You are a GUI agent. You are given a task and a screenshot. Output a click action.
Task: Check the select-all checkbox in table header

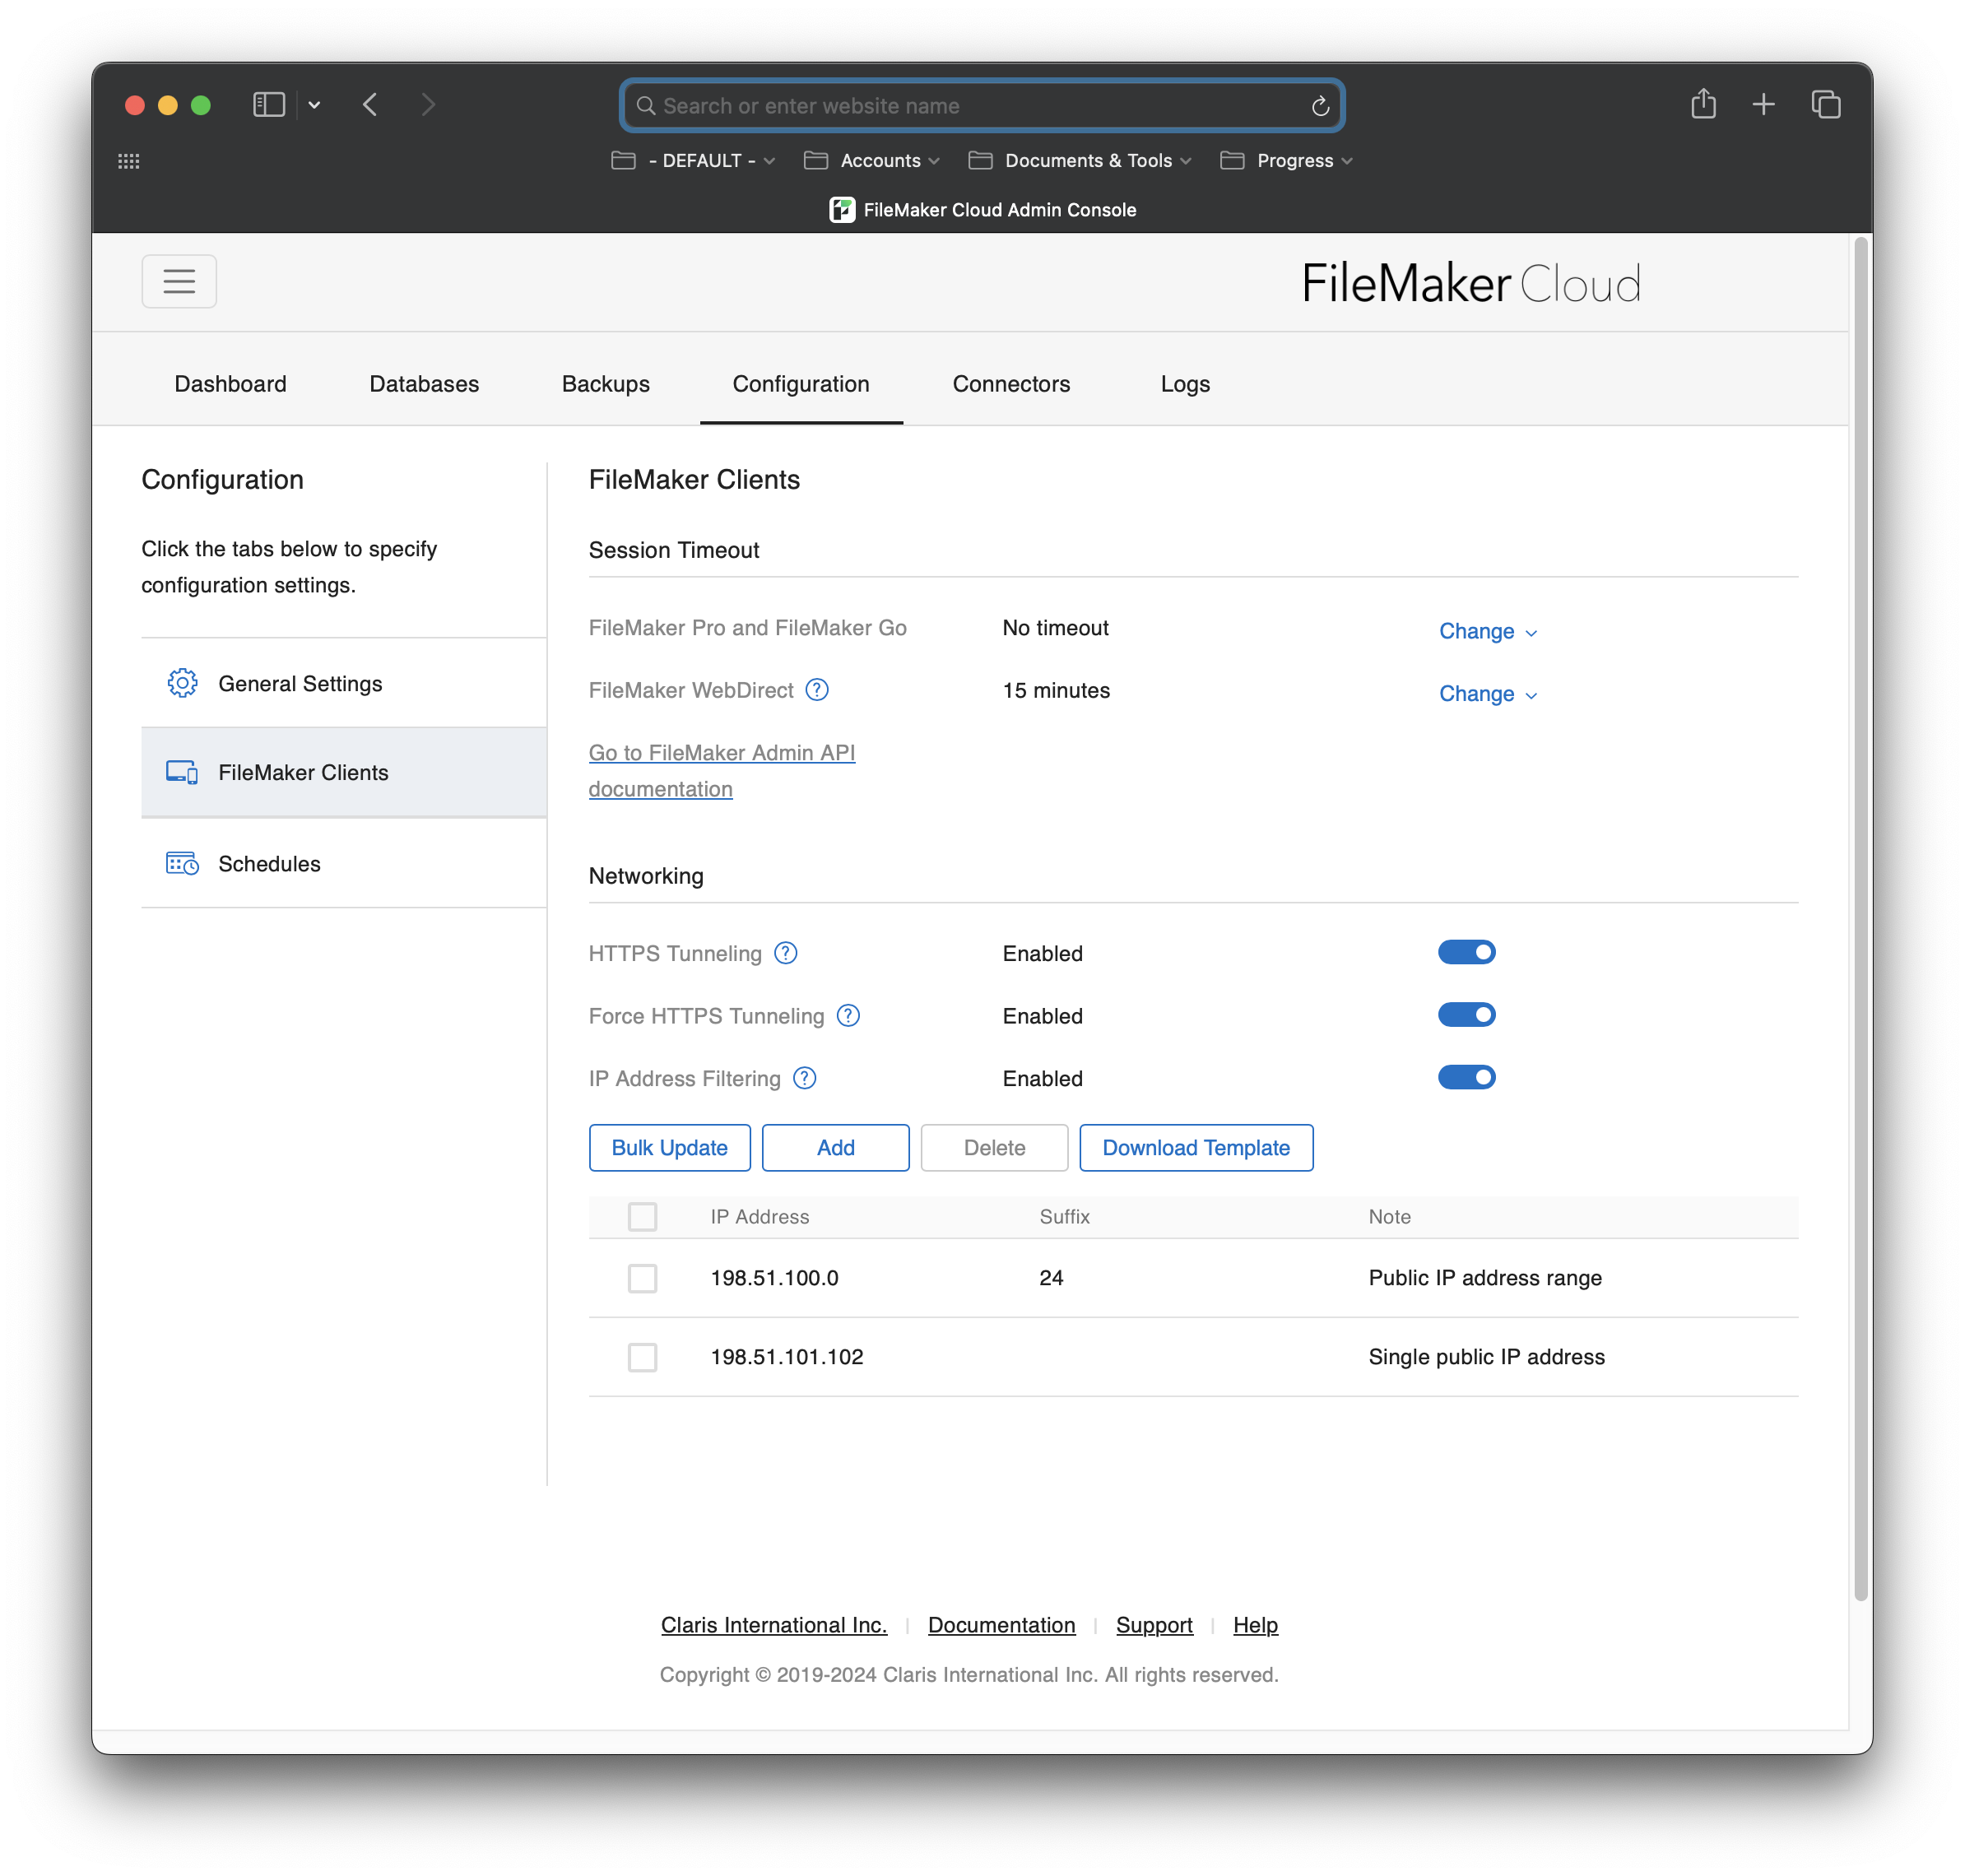pyautogui.click(x=642, y=1217)
